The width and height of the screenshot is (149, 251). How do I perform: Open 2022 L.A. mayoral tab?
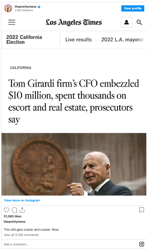[122, 40]
